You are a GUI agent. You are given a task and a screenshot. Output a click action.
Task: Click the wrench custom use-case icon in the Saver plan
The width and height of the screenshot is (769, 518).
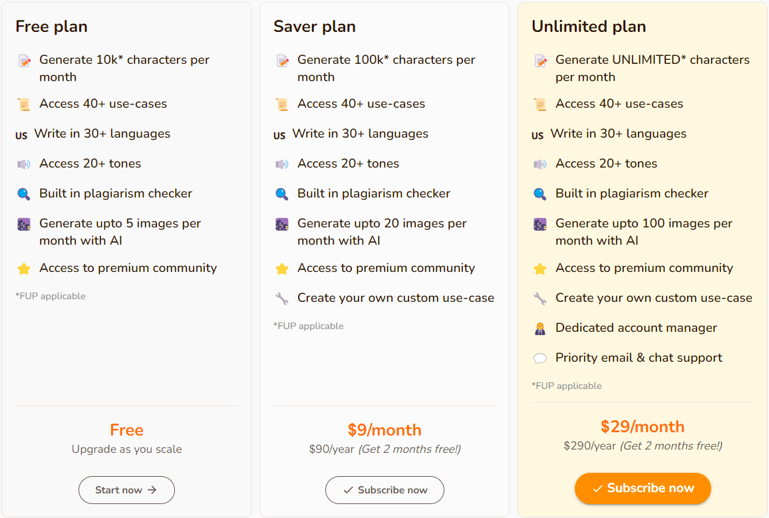[282, 299]
